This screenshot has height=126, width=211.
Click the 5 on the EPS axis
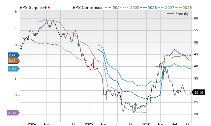coord(16,12)
